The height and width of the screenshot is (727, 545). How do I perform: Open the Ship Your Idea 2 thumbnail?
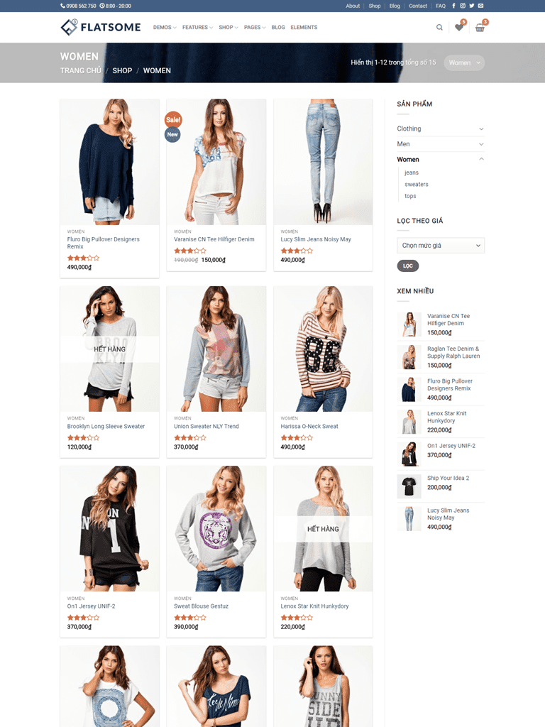coord(409,486)
